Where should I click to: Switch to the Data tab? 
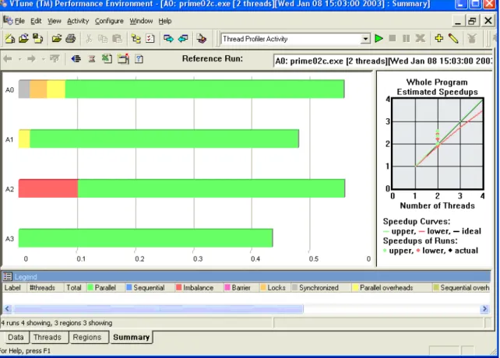coord(16,337)
